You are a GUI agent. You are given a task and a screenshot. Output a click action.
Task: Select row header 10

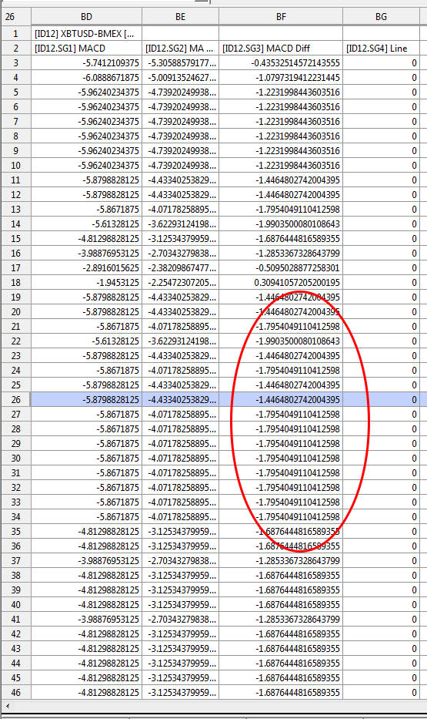pos(15,165)
